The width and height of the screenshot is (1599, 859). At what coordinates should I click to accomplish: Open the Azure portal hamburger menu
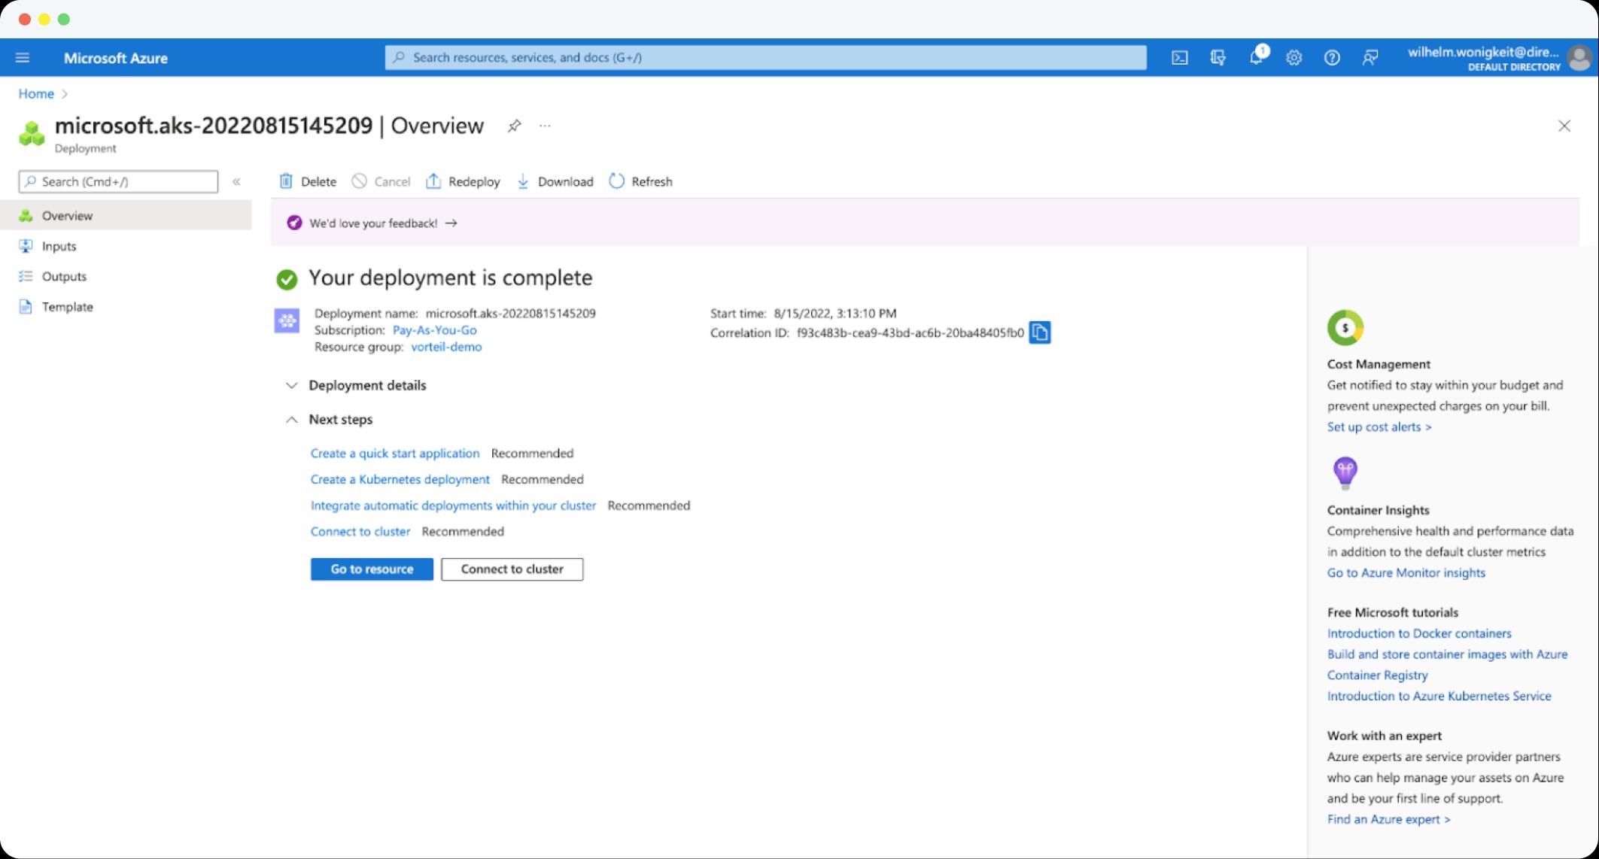point(23,58)
